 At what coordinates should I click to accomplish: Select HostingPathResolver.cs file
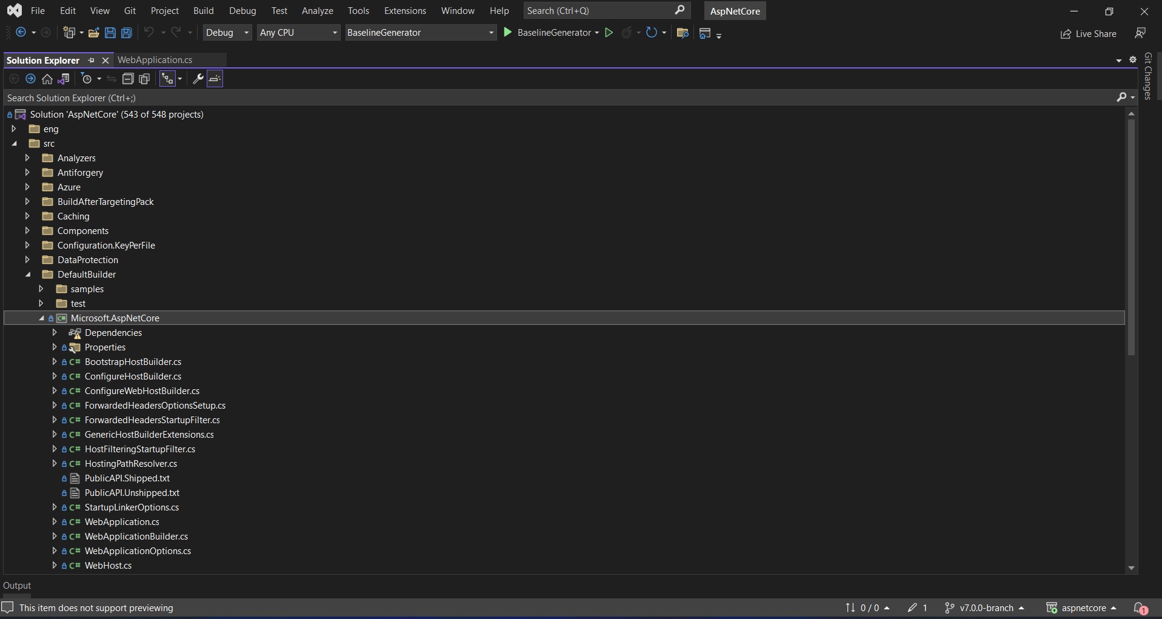pos(131,464)
